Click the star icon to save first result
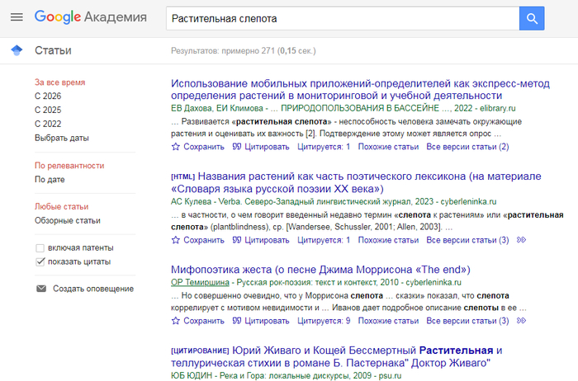 (x=175, y=147)
